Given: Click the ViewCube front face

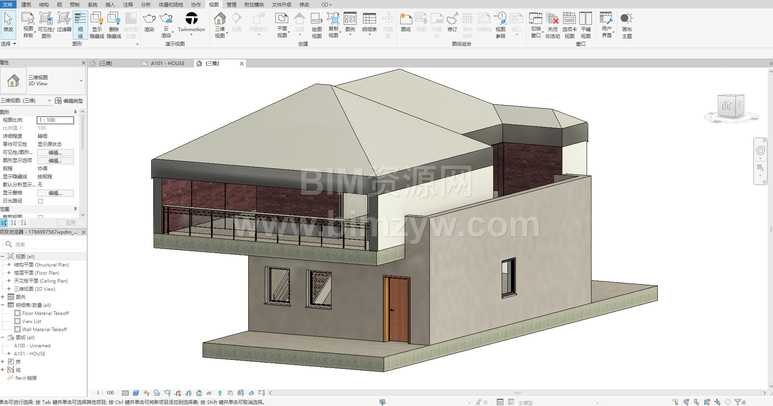Looking at the screenshot, I should [727, 106].
